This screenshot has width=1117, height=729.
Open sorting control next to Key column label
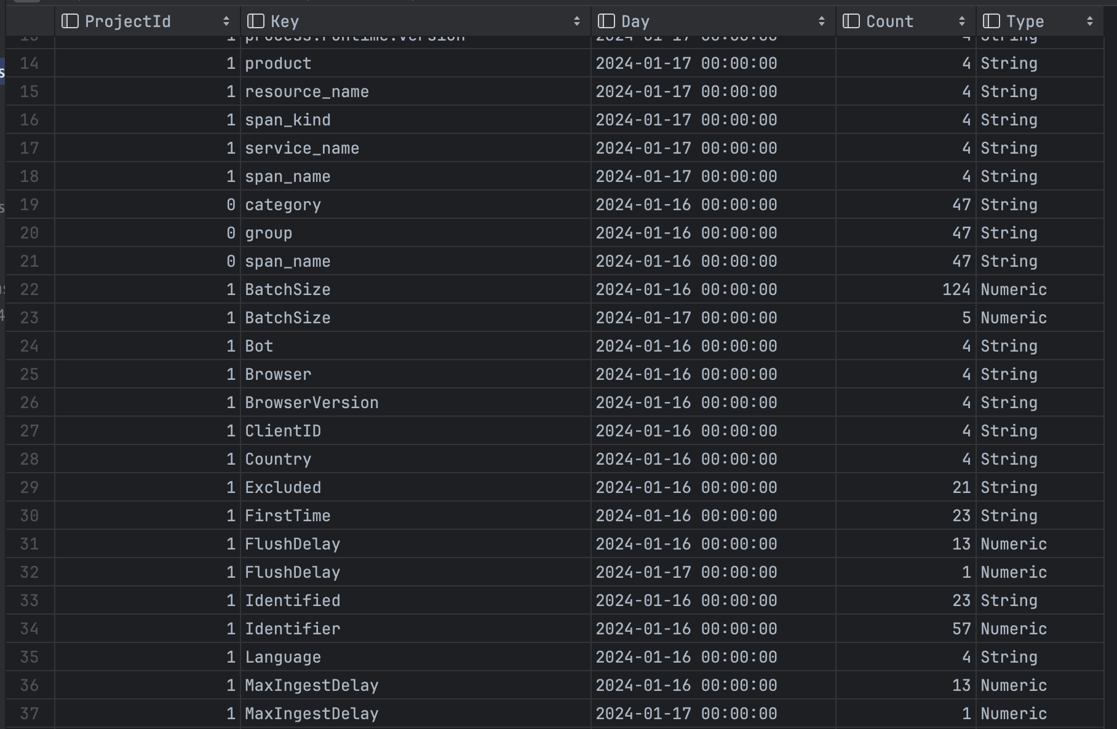click(576, 21)
